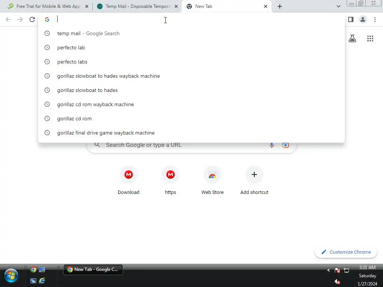Select the gorillaz cd rom suggestion

coord(191,118)
